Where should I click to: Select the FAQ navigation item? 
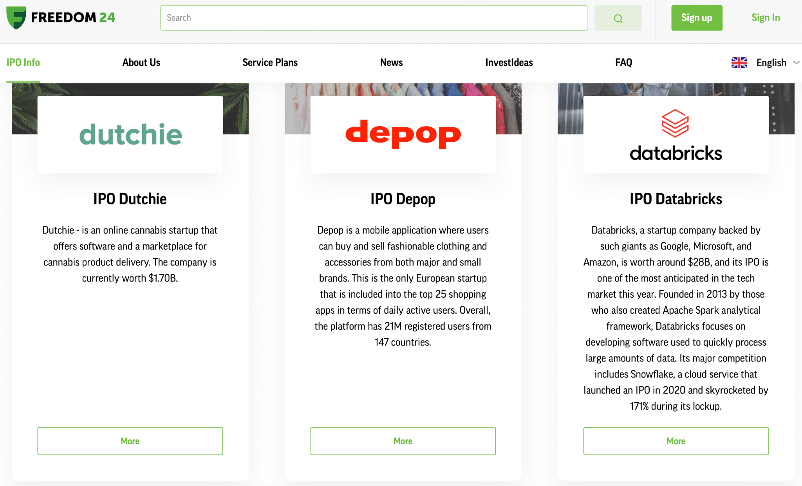point(623,62)
